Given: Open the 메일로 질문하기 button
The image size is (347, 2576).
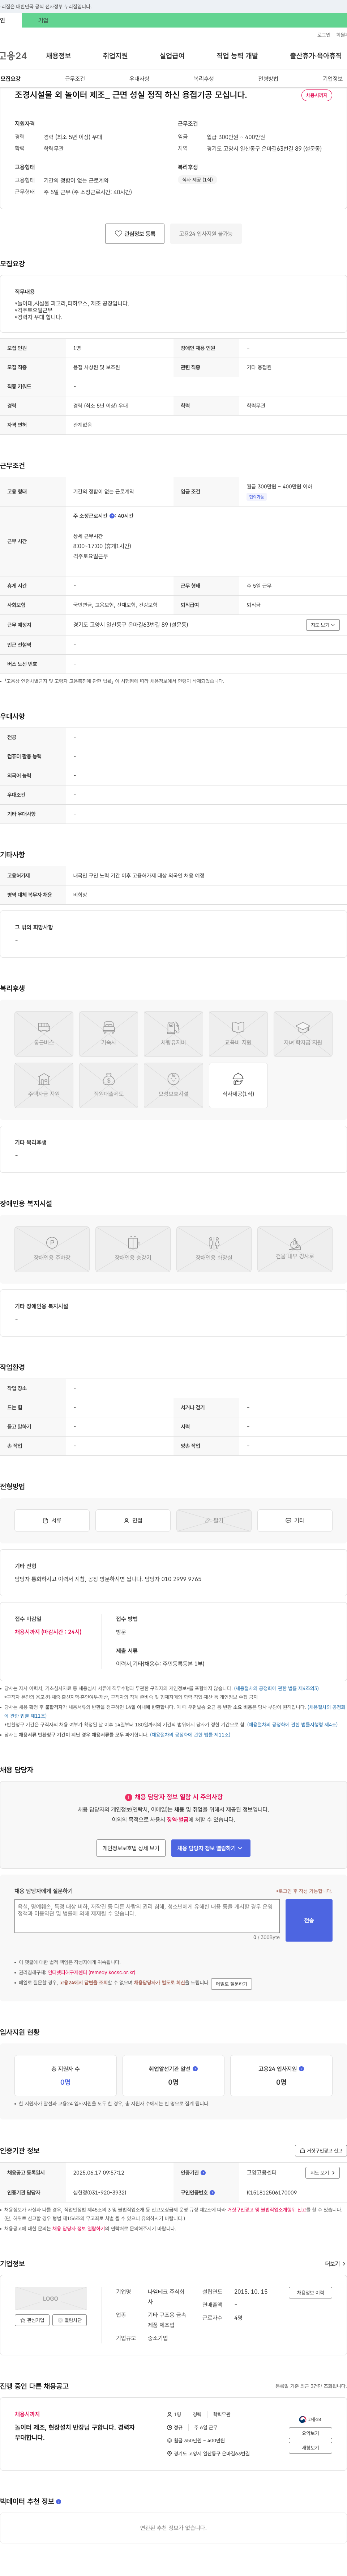Looking at the screenshot, I should [231, 1984].
